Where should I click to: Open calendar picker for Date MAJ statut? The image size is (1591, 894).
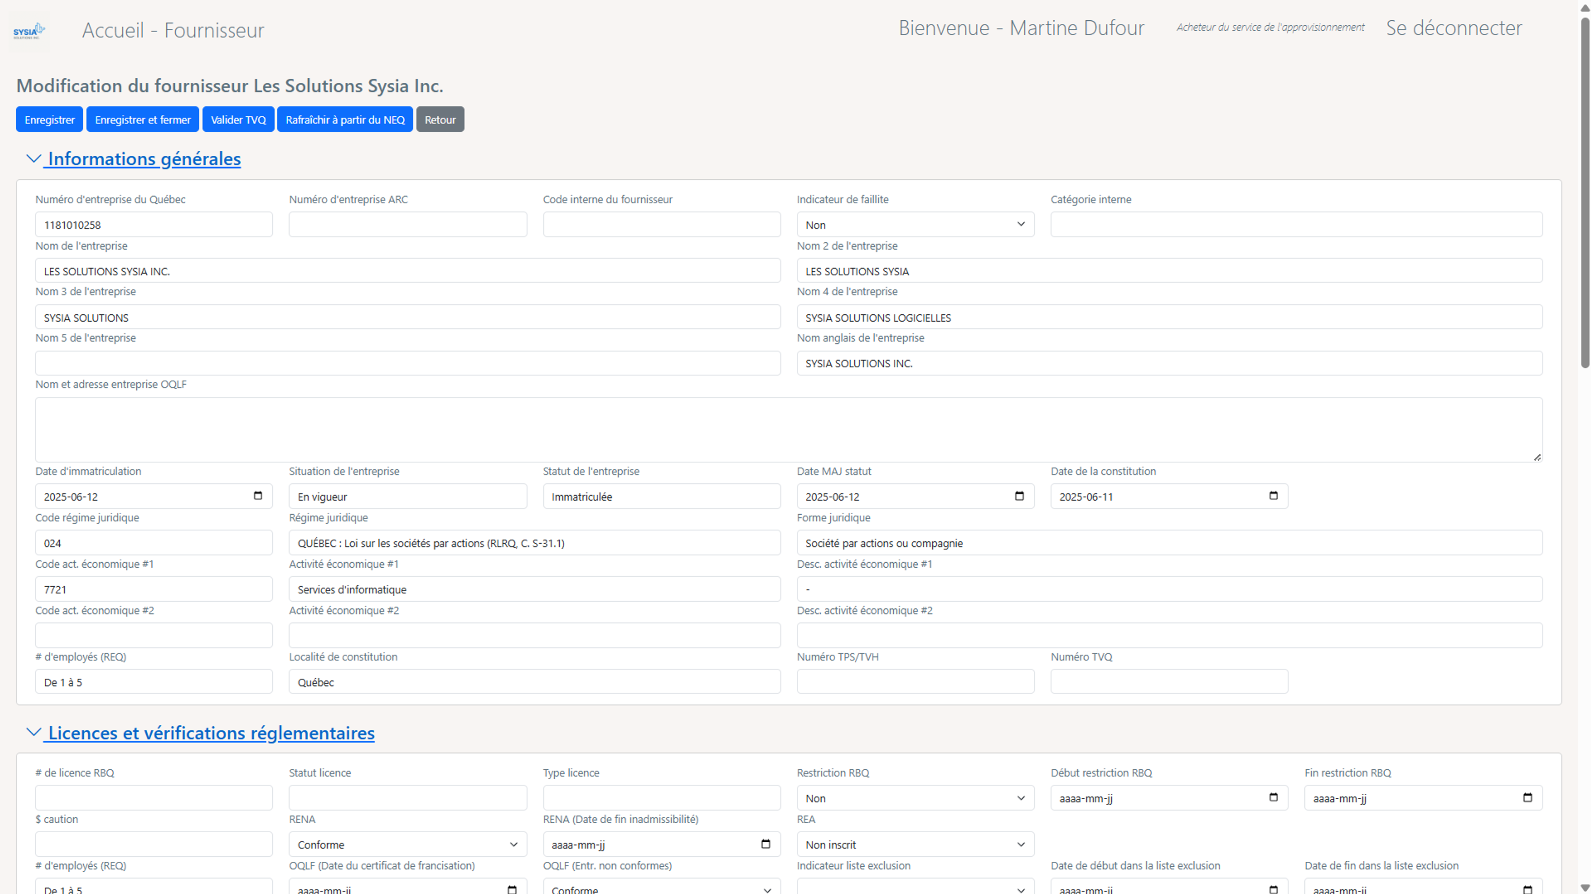[1019, 496]
